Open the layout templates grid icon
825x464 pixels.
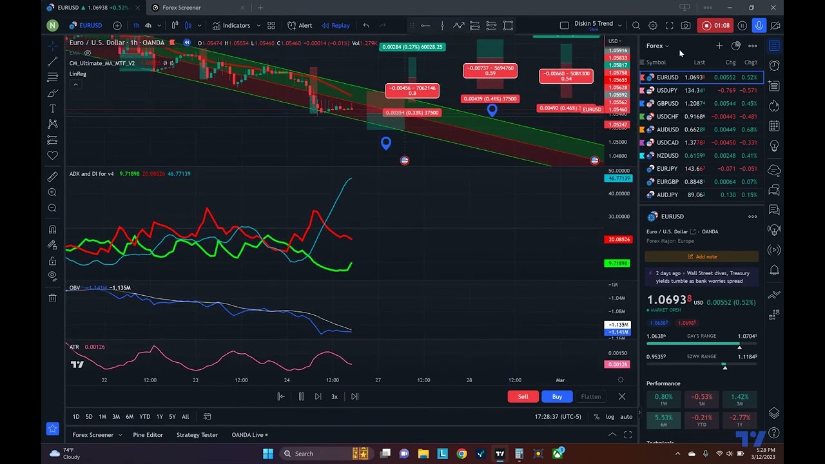271,26
